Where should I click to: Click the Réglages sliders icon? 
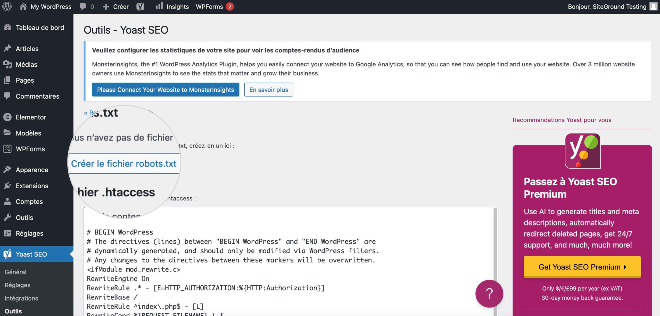[x=8, y=233]
